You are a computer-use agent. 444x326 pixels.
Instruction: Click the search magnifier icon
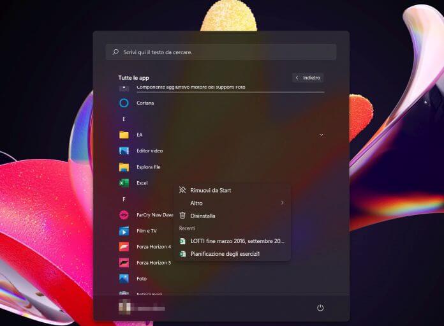(x=115, y=52)
